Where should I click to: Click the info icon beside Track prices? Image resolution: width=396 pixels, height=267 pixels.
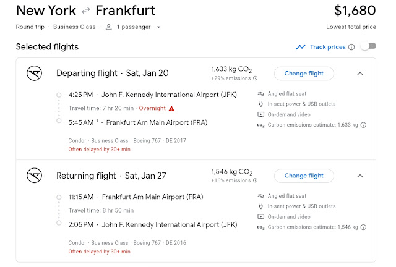pyautogui.click(x=351, y=47)
